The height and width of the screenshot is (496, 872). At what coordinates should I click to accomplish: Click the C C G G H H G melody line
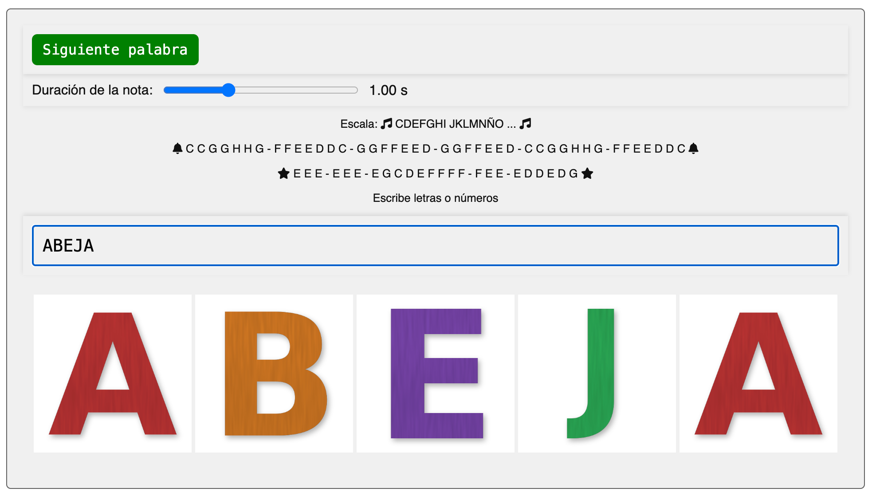click(436, 149)
